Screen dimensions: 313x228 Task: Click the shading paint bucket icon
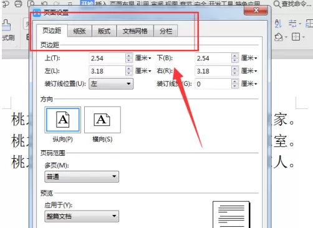279,37
